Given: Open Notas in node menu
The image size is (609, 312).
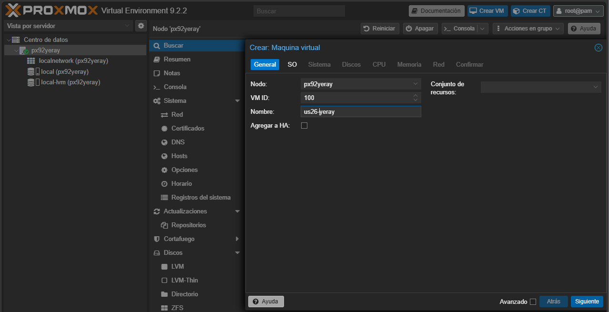Looking at the screenshot, I should tap(197, 73).
